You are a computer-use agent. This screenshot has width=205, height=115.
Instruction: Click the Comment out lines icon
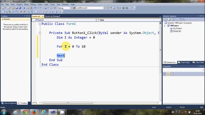29,12
